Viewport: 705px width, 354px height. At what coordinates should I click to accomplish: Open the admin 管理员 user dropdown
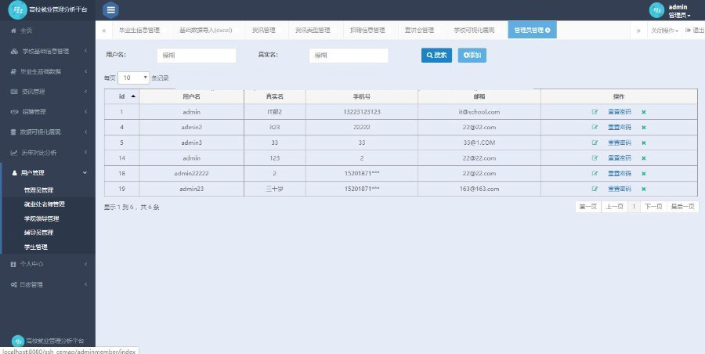678,11
